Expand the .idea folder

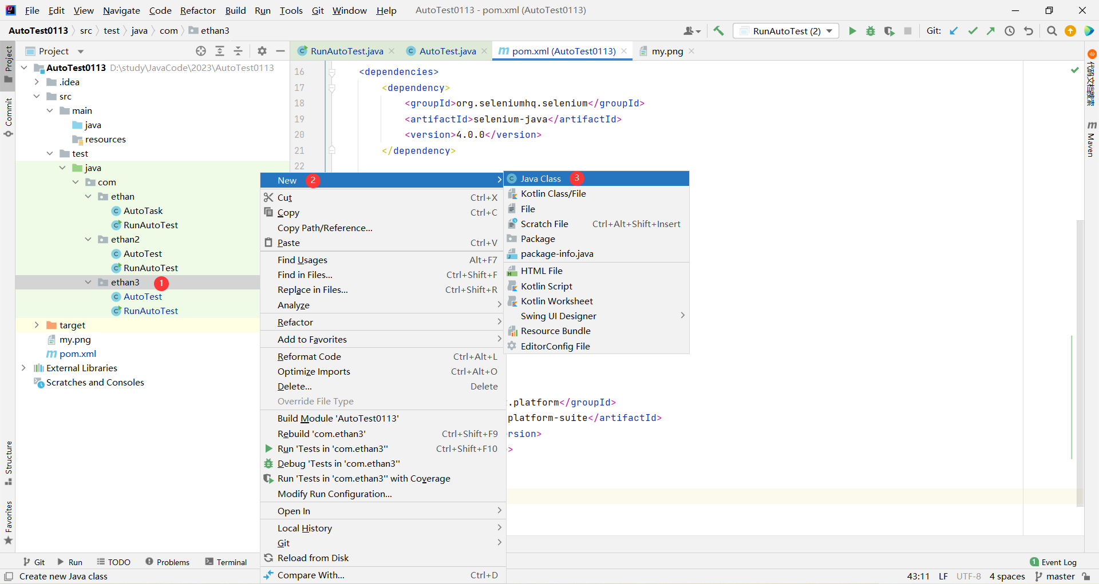click(37, 82)
